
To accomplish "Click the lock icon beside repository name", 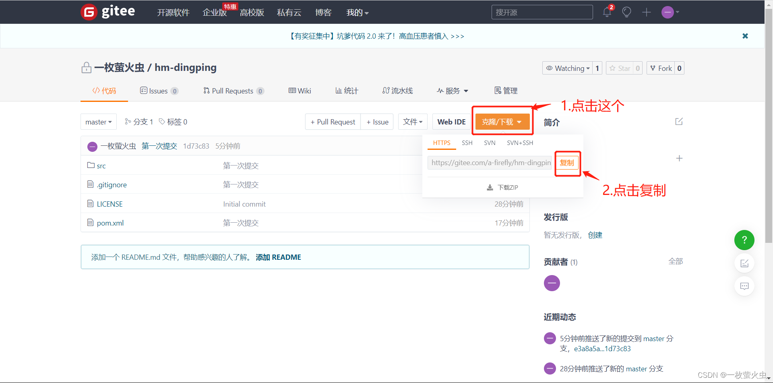I will 86,67.
